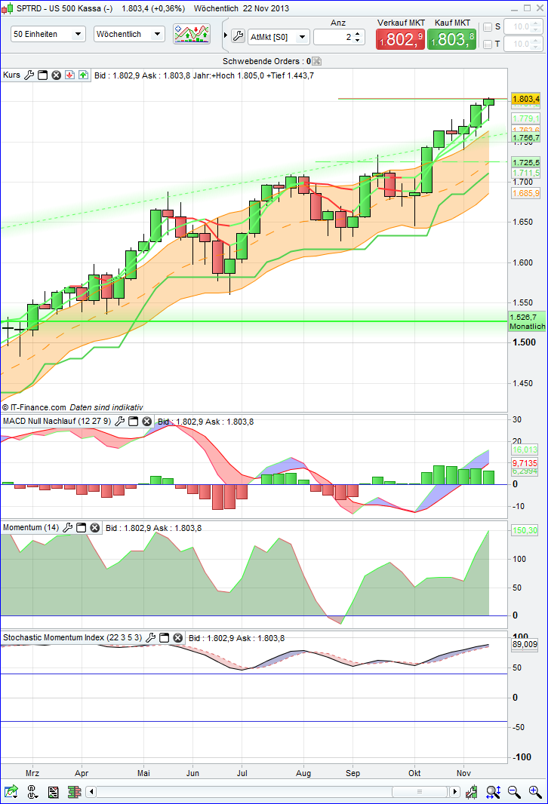Click the zoom in magnifier icon
Image resolution: width=548 pixels, height=804 pixels.
[534, 792]
